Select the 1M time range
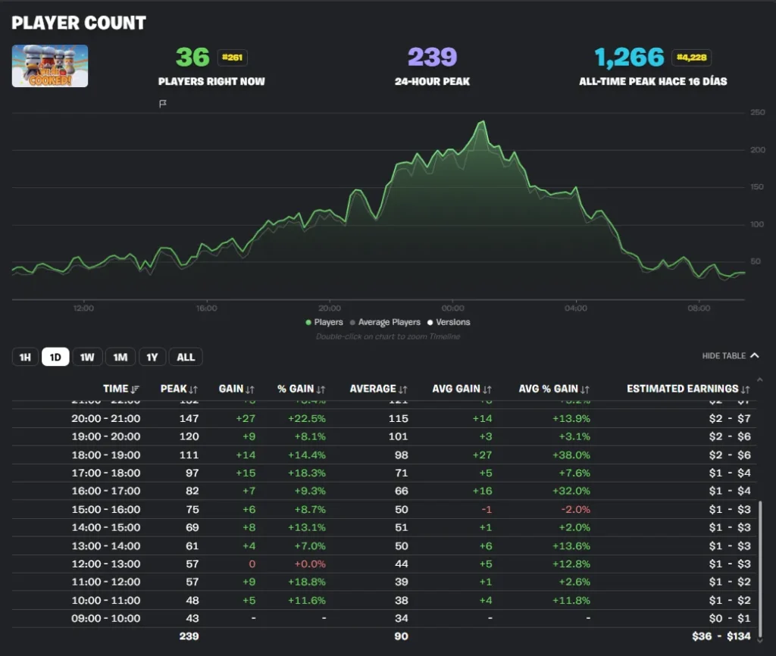The width and height of the screenshot is (776, 656). [120, 357]
